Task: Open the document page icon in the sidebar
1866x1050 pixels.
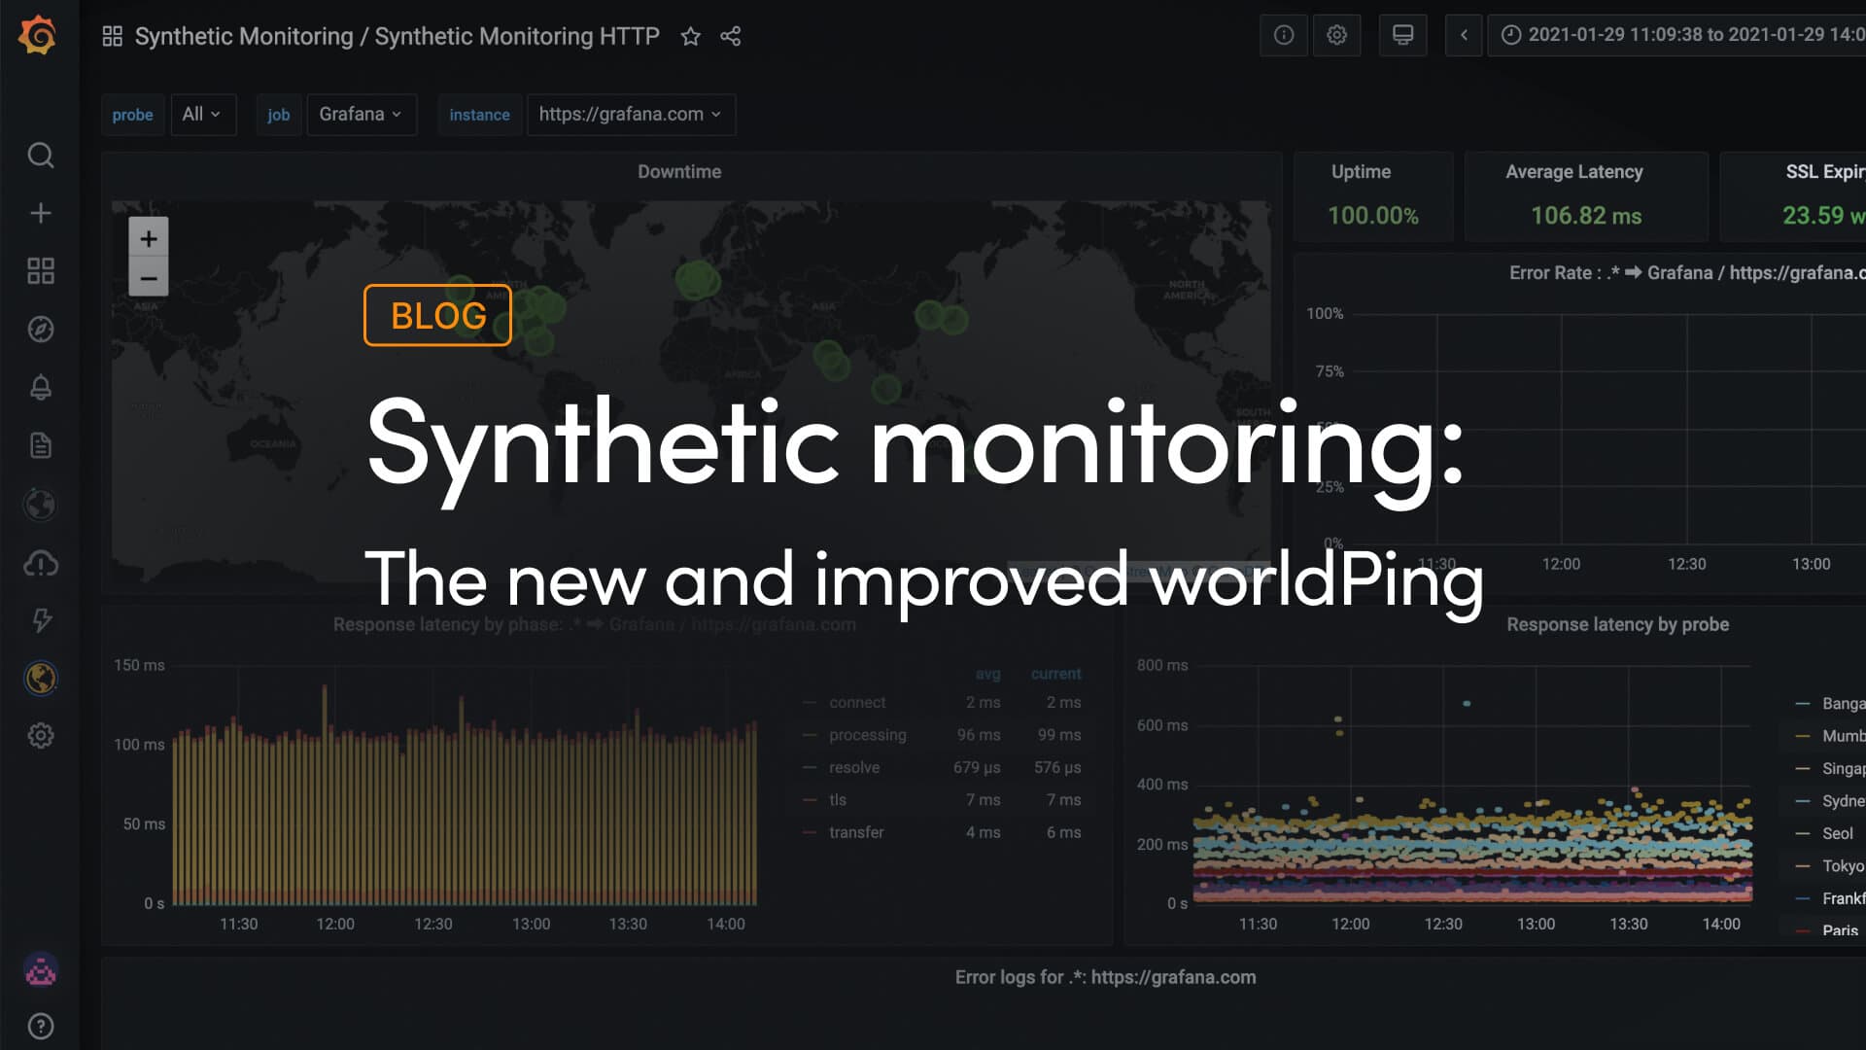Action: pyautogui.click(x=40, y=445)
